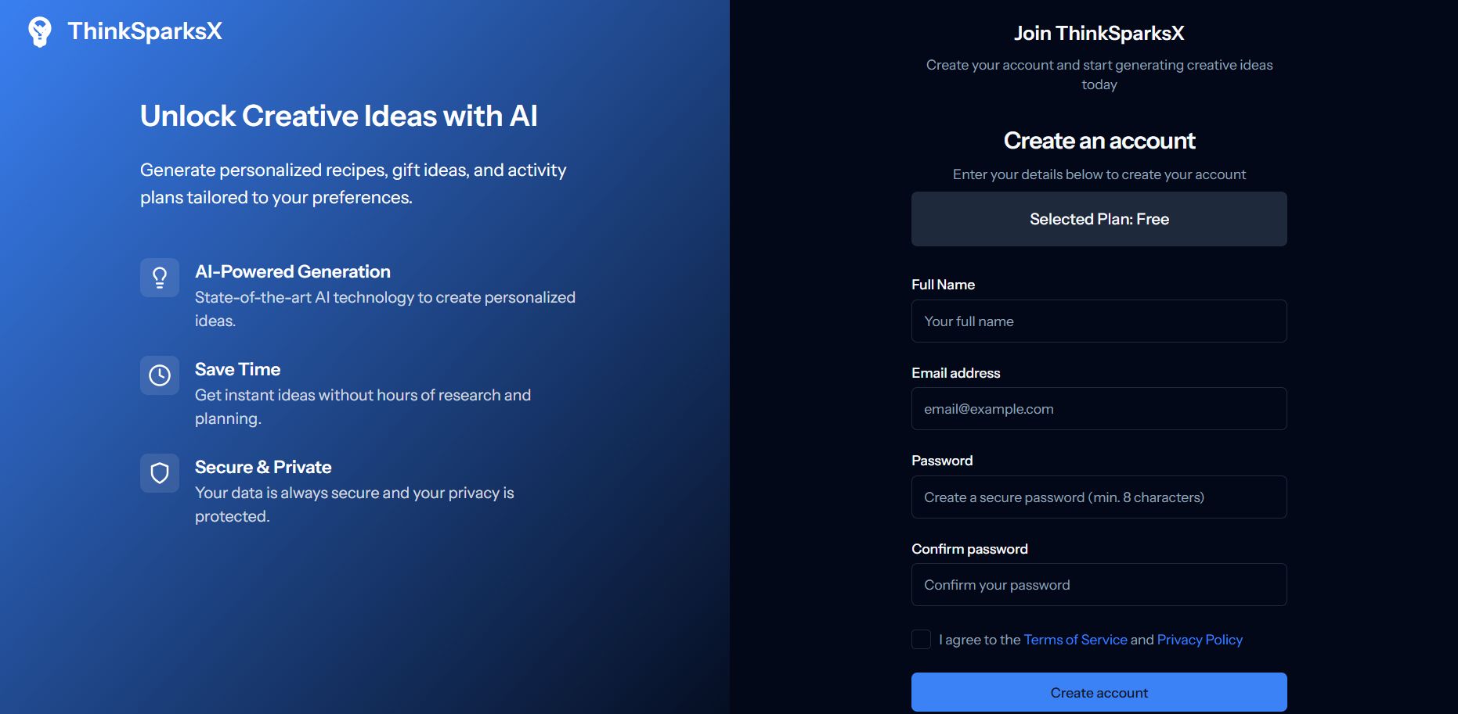Focus the Full Name input field
The image size is (1458, 714).
click(x=1099, y=321)
